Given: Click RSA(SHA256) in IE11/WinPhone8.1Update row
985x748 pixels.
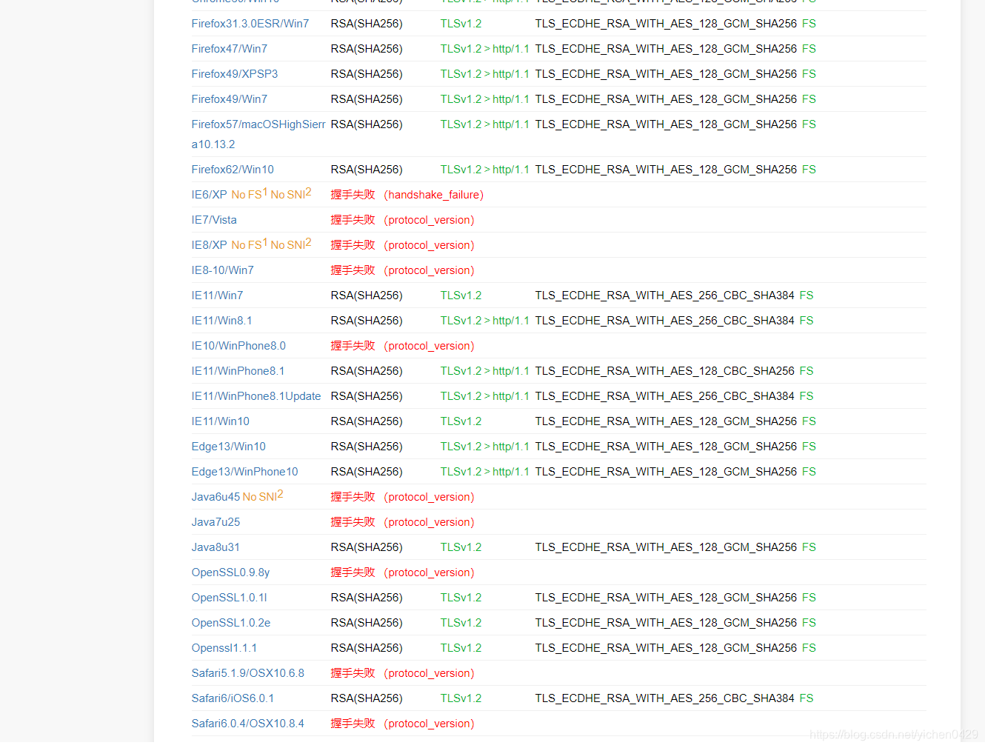Looking at the screenshot, I should [367, 396].
